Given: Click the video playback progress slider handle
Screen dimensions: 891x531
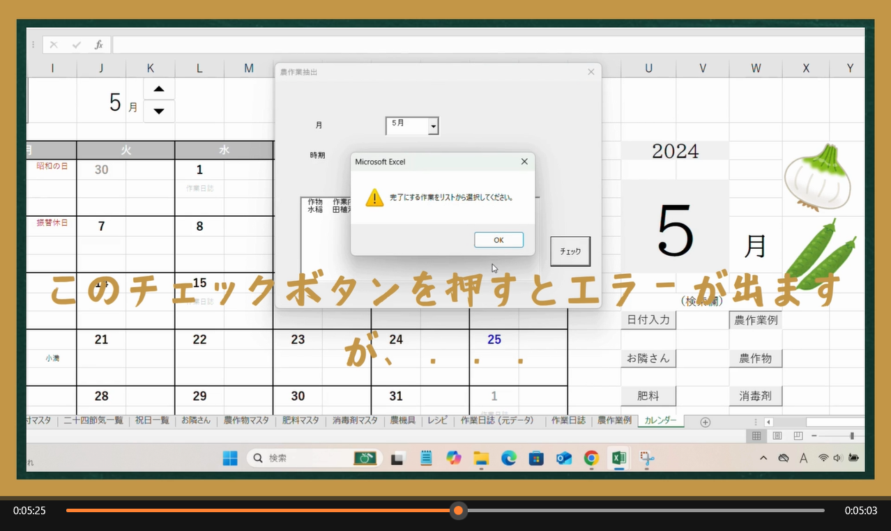Looking at the screenshot, I should point(458,511).
